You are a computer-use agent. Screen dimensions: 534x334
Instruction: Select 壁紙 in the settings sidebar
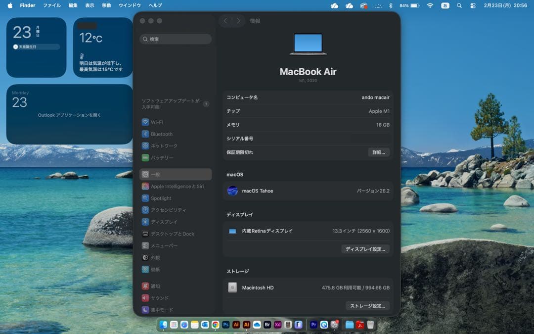point(176,270)
